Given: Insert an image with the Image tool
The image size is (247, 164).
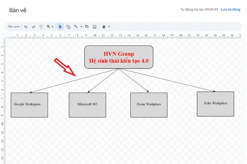Looking at the screenshot, I should (95, 27).
